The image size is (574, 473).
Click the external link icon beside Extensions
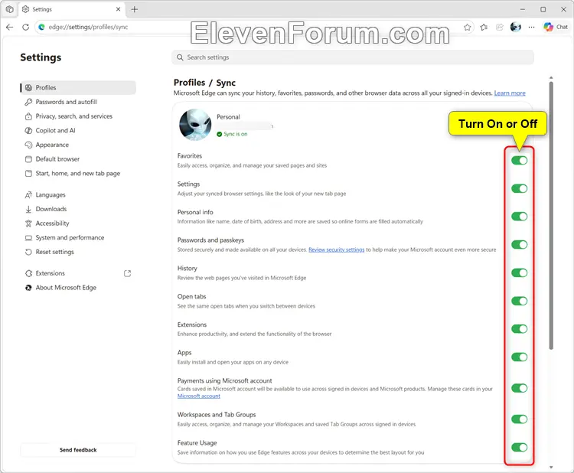click(x=127, y=273)
